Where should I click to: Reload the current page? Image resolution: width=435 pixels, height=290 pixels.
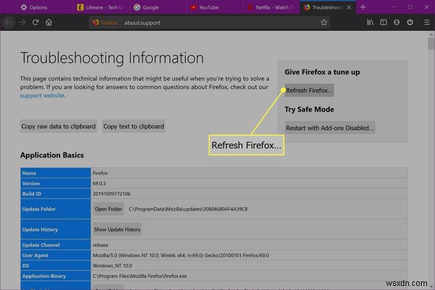tap(35, 23)
